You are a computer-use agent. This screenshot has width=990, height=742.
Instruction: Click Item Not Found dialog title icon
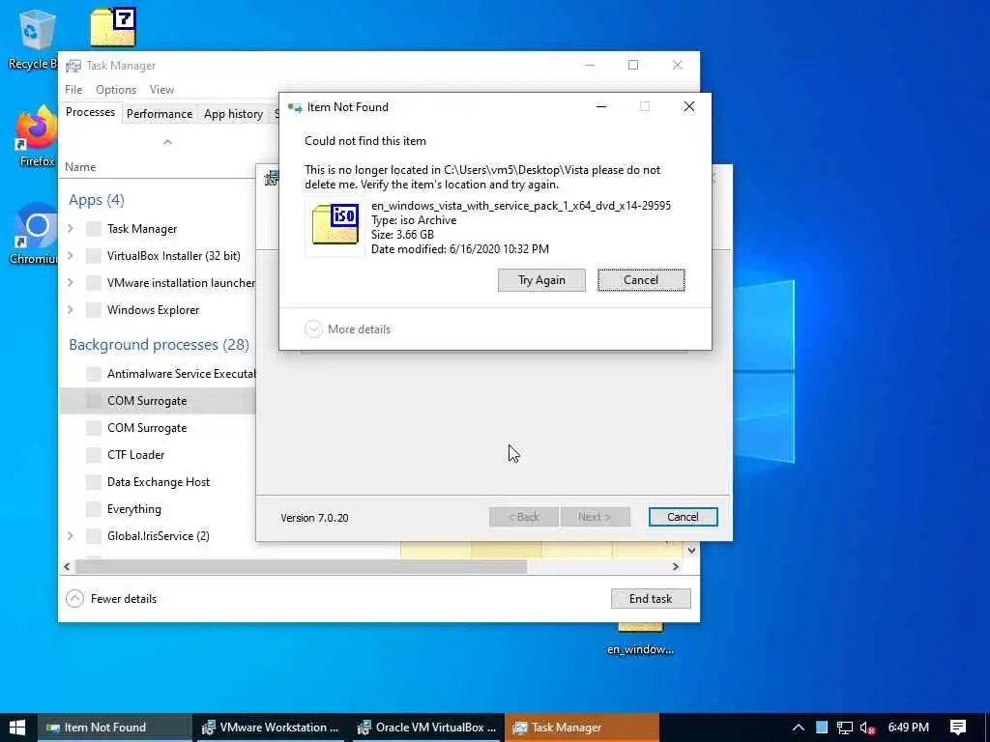pos(295,107)
